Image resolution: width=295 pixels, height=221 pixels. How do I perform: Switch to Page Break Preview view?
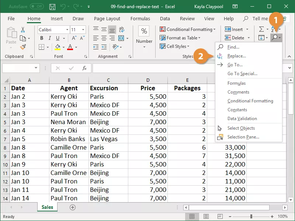tap(220, 216)
